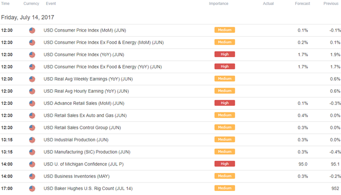341x195 pixels.
Task: Click the 0.2% forecast for CPI Ex Food & Energy (MoM)
Action: [x=303, y=43]
